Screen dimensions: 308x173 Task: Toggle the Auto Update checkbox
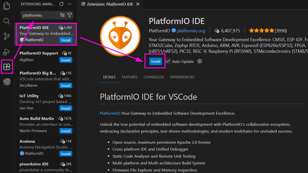[168, 61]
